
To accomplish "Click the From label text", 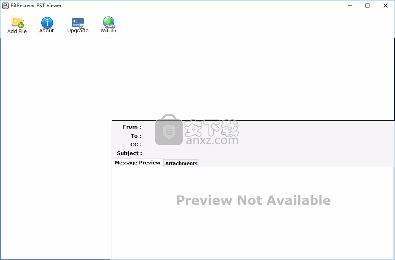I will (132, 127).
